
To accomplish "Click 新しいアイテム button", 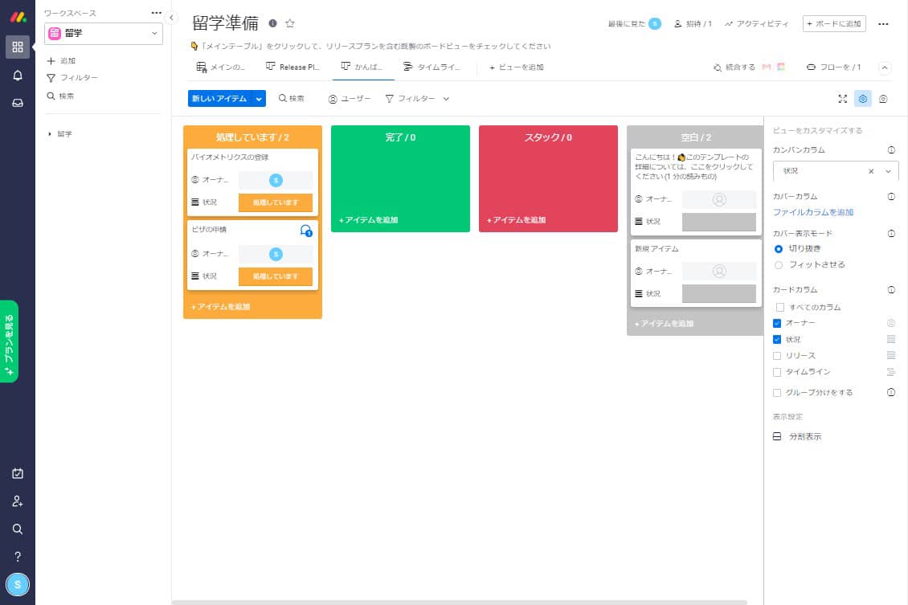I will 219,99.
